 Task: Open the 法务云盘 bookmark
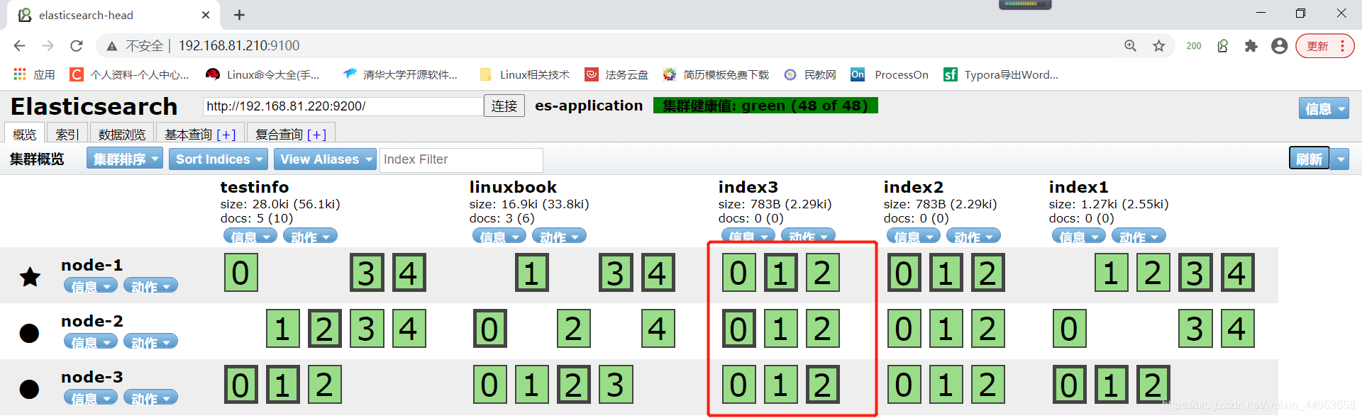coord(616,74)
